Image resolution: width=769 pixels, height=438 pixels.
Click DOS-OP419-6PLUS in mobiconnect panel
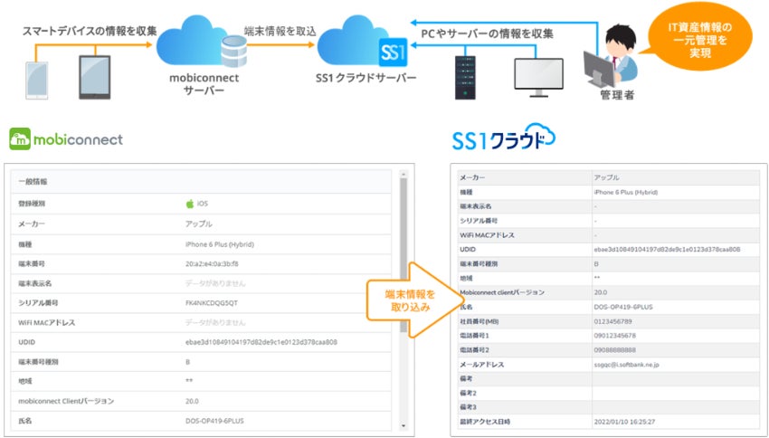click(214, 421)
